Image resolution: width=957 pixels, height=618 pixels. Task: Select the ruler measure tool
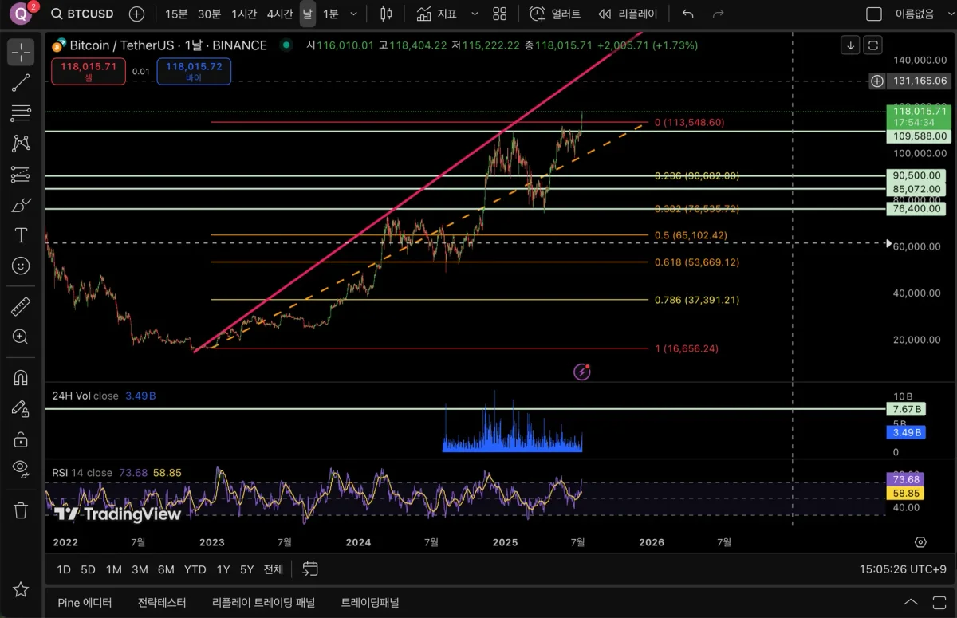pyautogui.click(x=21, y=306)
